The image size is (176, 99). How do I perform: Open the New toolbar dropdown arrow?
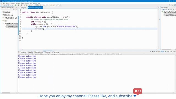[2, 5]
